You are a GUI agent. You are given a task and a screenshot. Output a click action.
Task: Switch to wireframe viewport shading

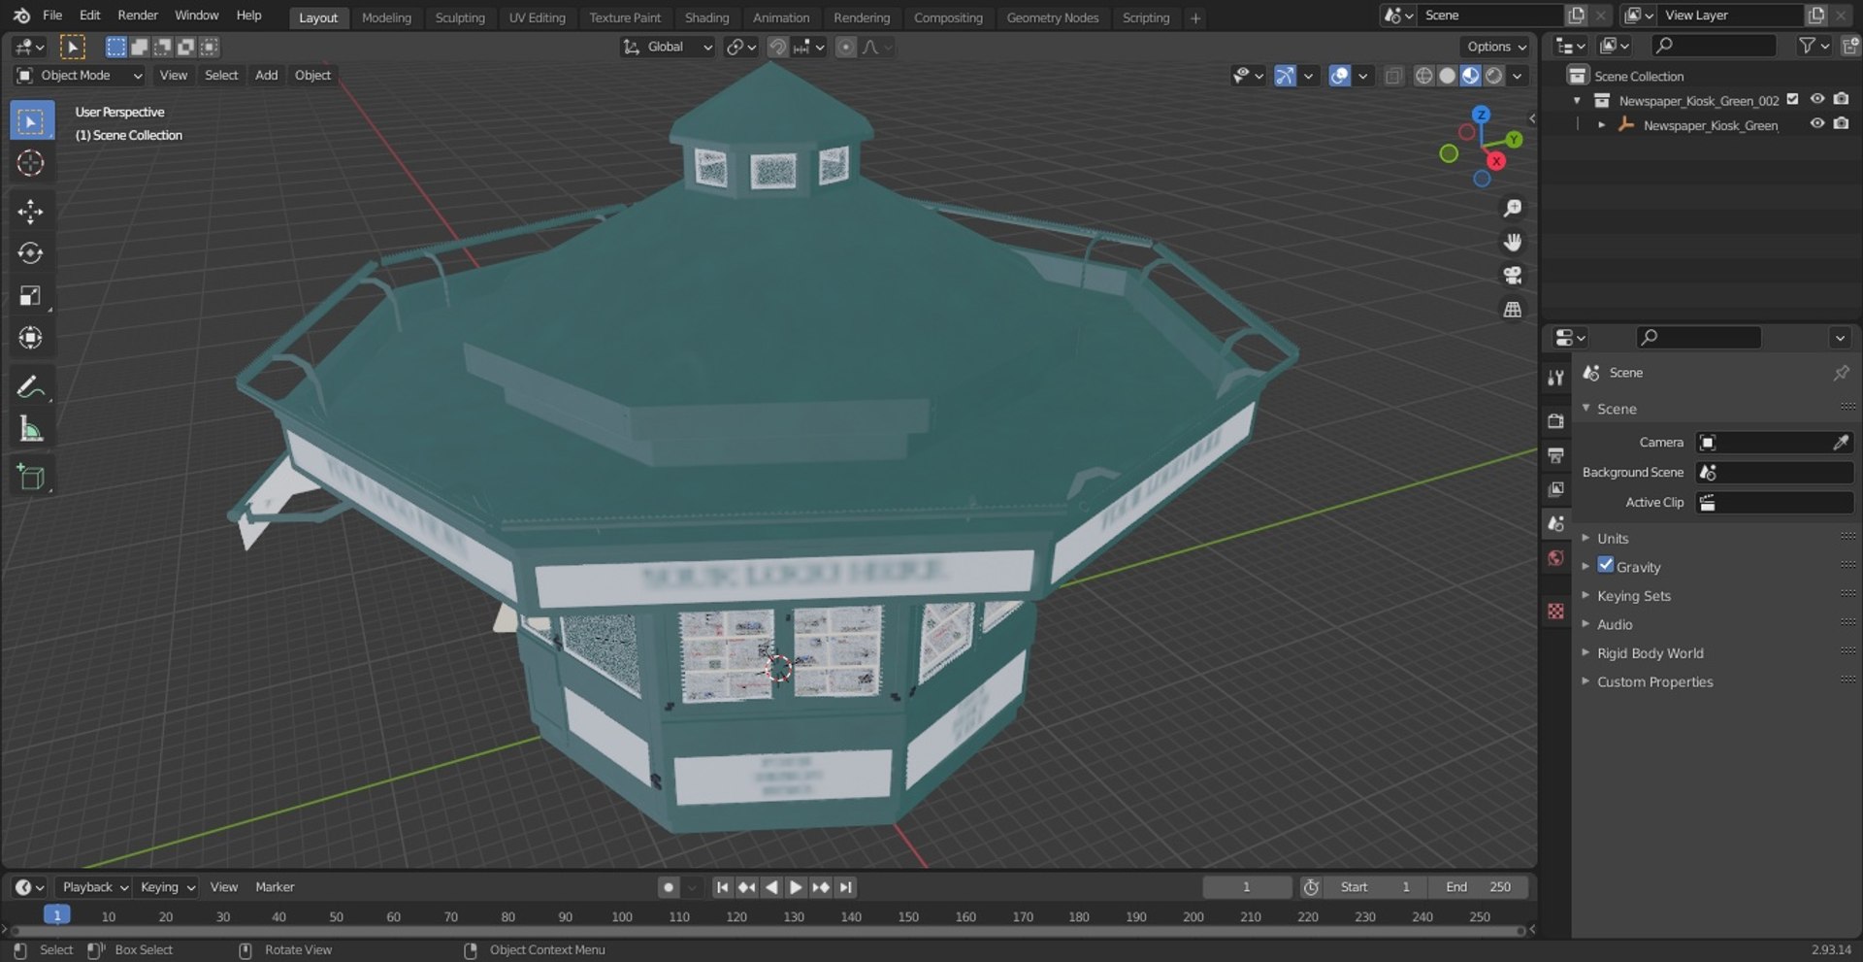click(x=1423, y=76)
